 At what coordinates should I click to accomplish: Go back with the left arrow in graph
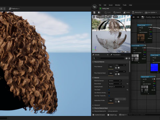[x=134, y=17]
